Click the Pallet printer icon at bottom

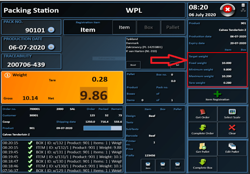[x=178, y=165]
